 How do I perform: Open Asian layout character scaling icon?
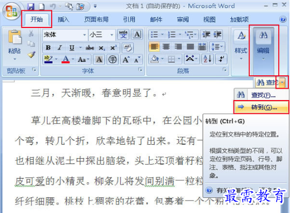[x=192, y=59]
